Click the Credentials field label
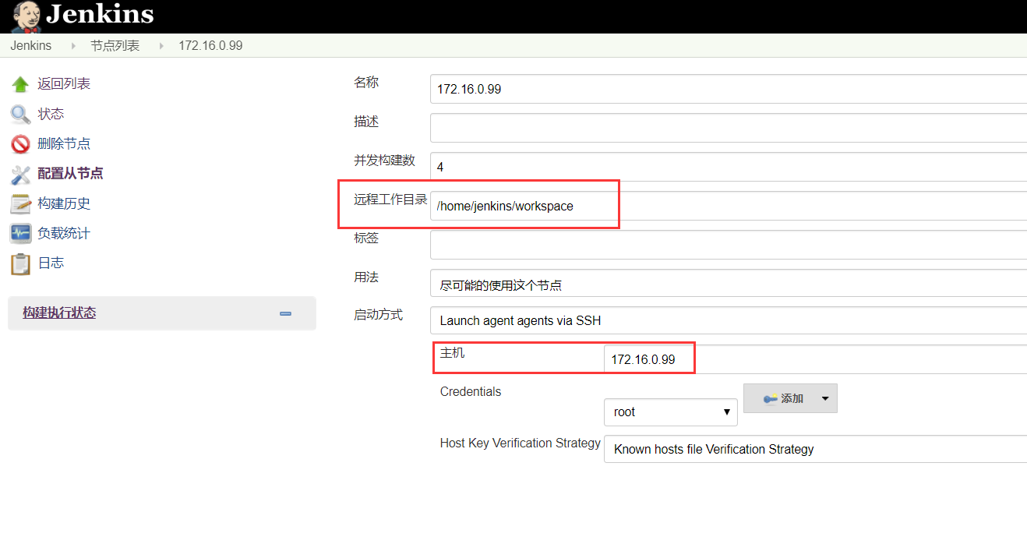The height and width of the screenshot is (537, 1027). [471, 391]
